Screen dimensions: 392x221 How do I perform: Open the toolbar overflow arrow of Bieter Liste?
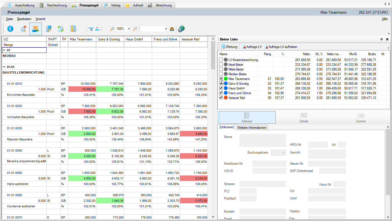(x=388, y=48)
